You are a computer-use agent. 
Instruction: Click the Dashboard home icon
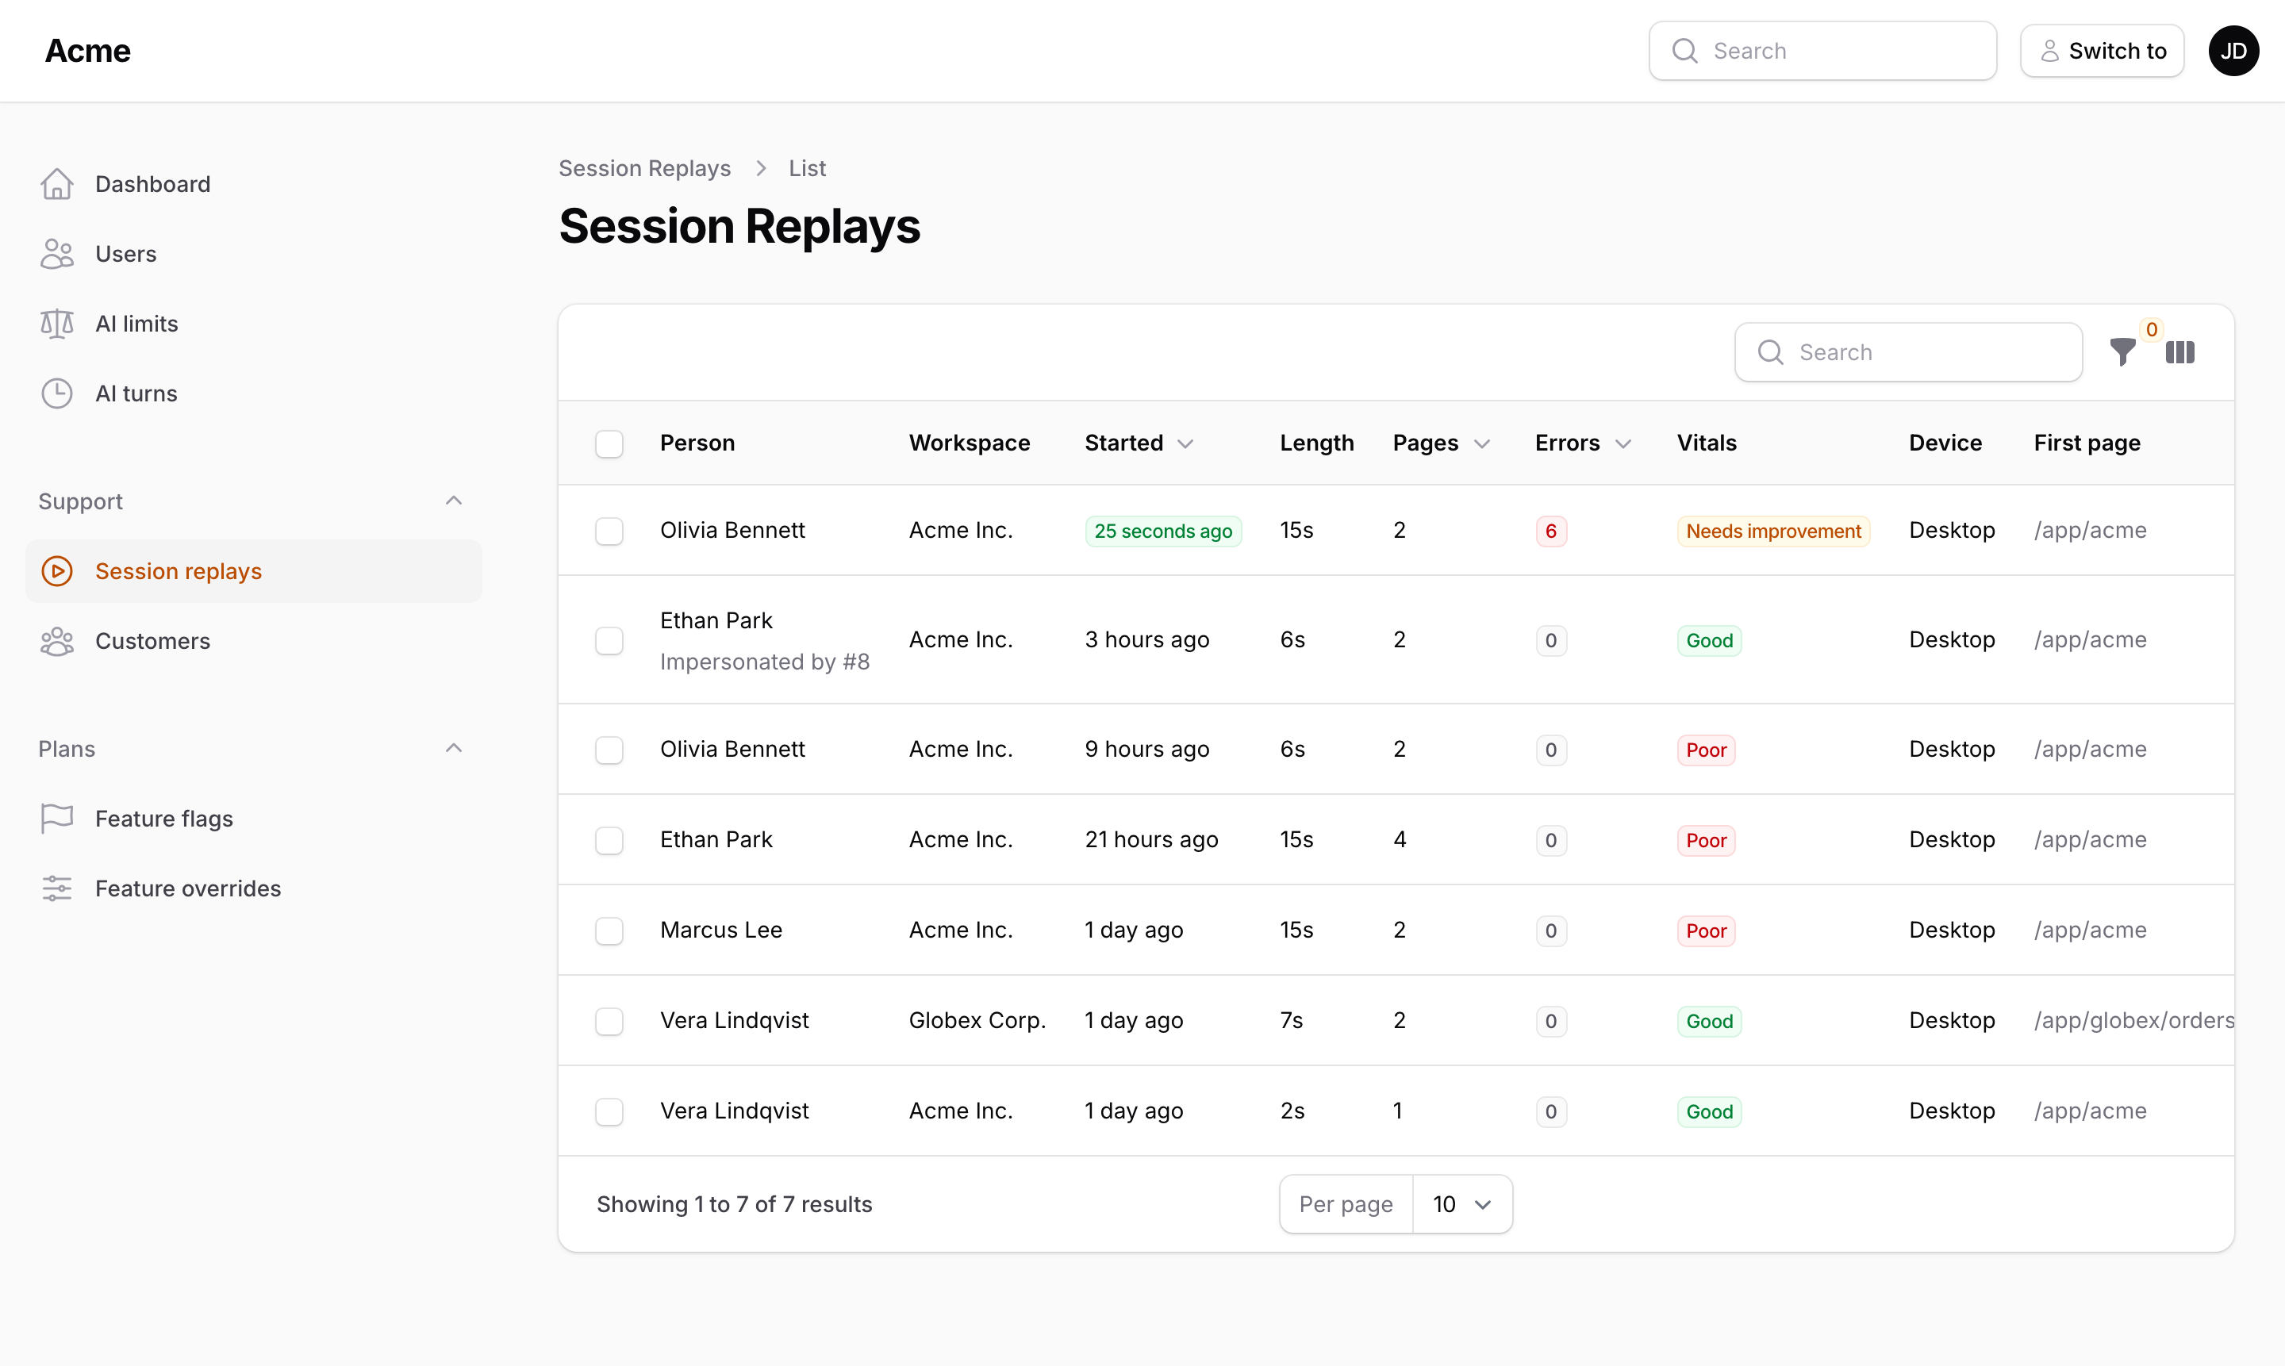[56, 184]
